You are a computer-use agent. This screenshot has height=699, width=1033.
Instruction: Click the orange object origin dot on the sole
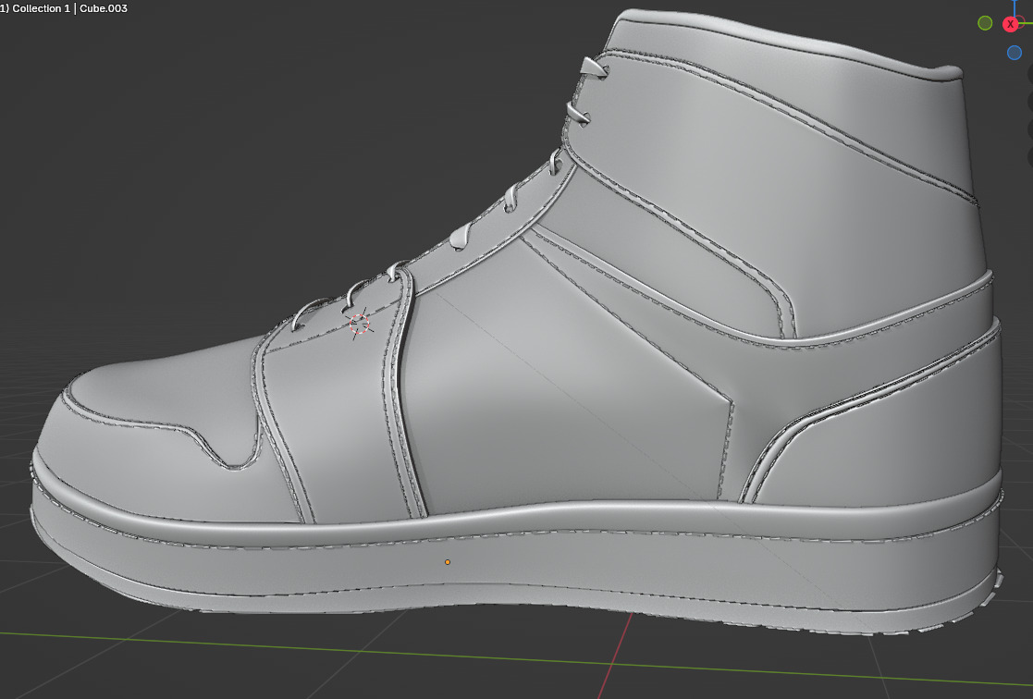[x=448, y=562]
